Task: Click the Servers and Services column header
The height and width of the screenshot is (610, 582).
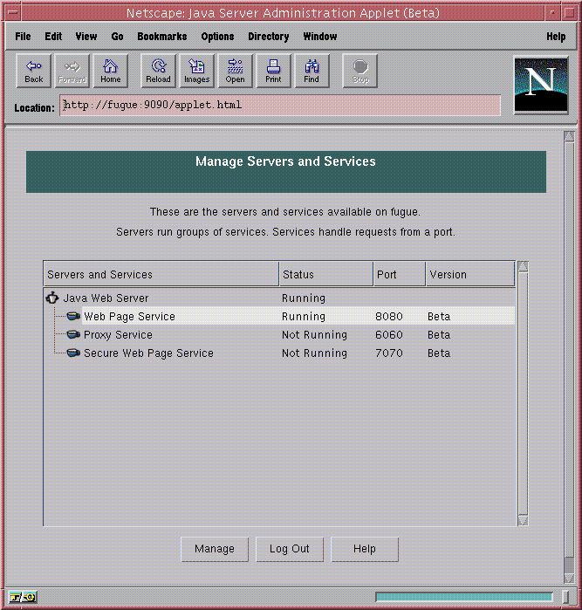Action: coord(161,274)
